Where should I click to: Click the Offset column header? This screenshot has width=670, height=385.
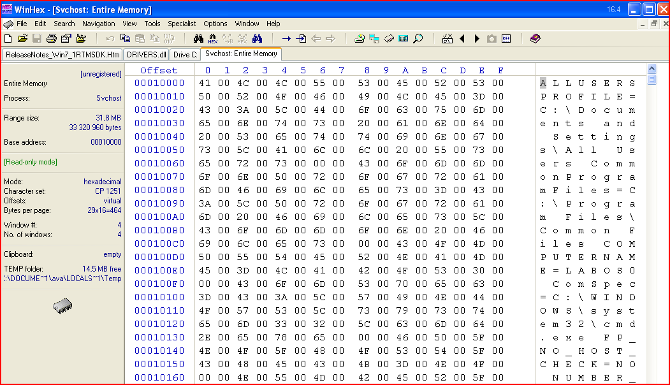pos(159,70)
